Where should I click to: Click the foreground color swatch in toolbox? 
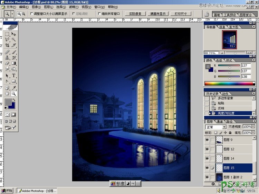pyautogui.click(x=8, y=102)
